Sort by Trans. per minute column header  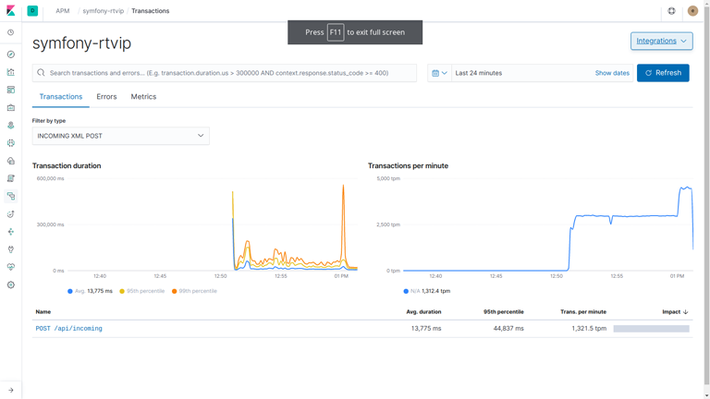coord(583,311)
